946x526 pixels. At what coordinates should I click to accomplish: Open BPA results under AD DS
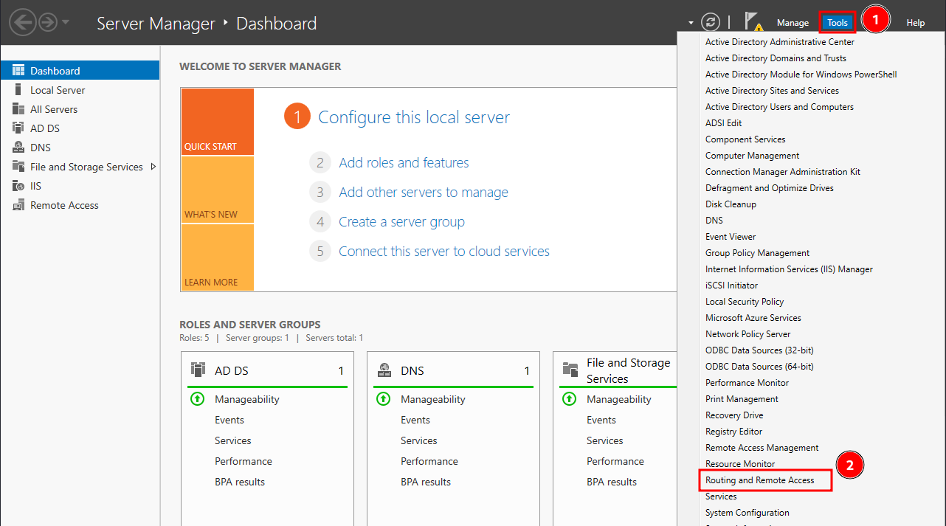tap(240, 482)
